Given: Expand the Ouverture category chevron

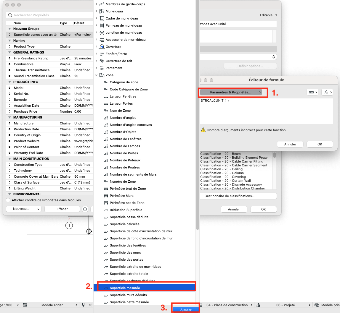Looking at the screenshot, I should [96, 47].
